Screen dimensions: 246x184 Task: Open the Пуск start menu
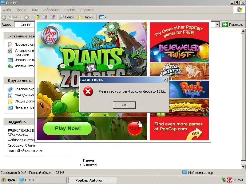click(x=9, y=180)
